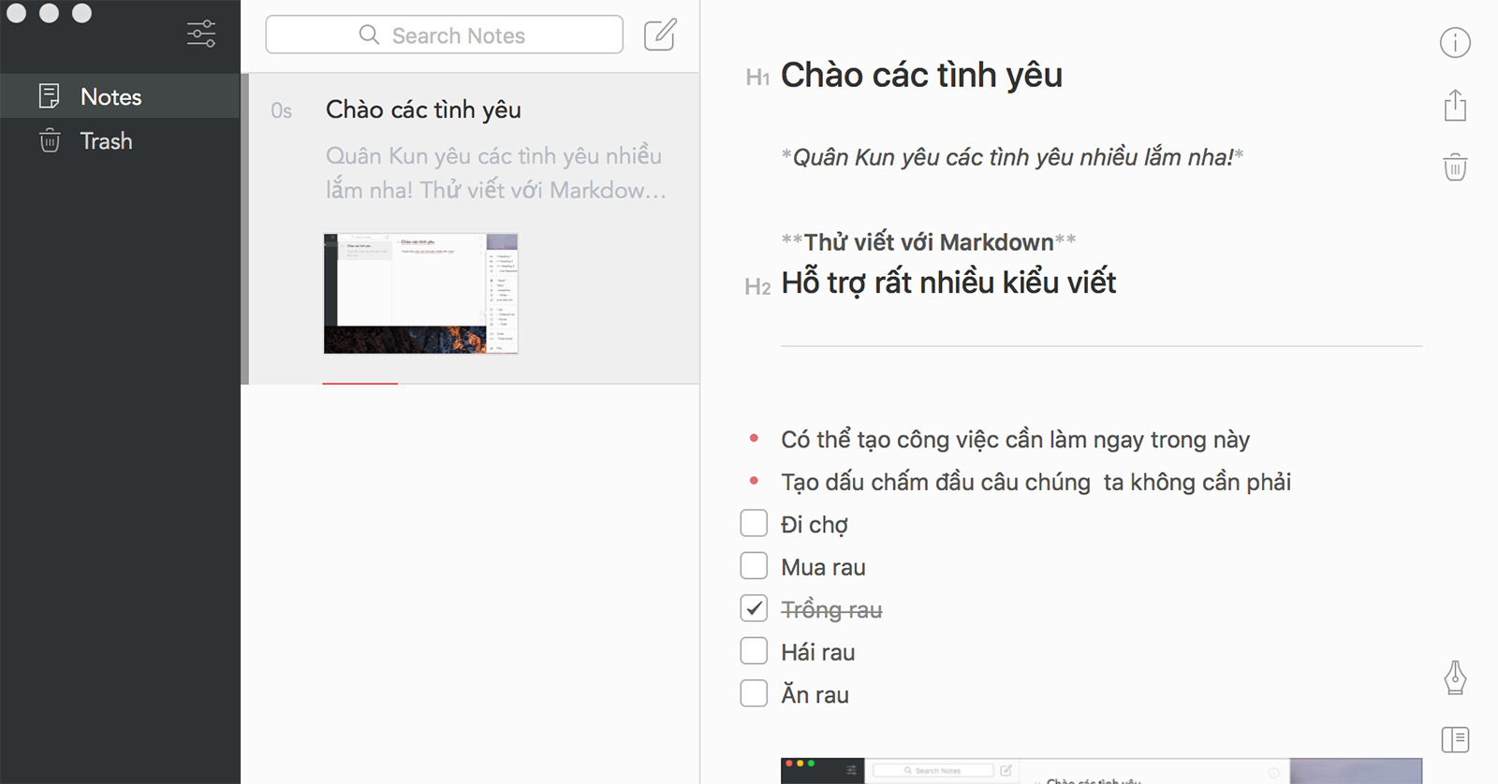Screen dimensions: 1498x784
Task: Create a new note with compose icon
Action: [660, 35]
